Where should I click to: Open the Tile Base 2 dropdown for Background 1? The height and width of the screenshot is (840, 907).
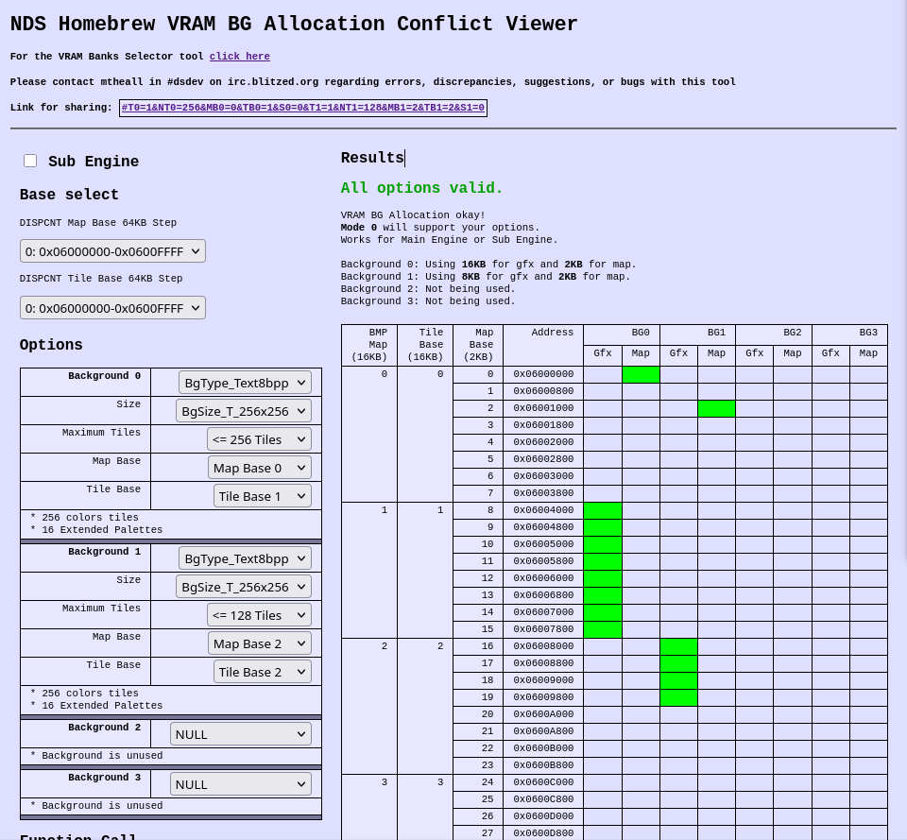pyautogui.click(x=262, y=671)
